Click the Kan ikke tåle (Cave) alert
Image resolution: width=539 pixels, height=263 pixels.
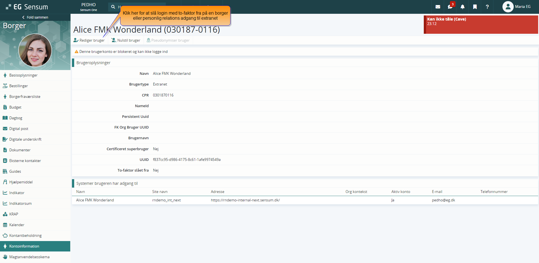pos(481,24)
